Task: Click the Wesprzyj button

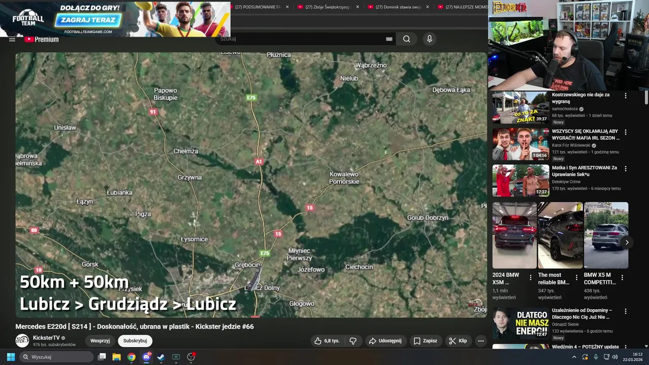Action: [x=100, y=341]
